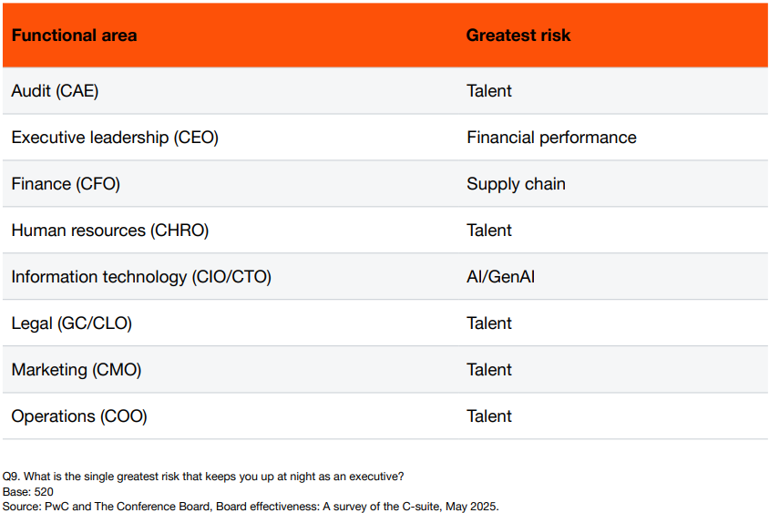Image resolution: width=769 pixels, height=513 pixels.
Task: Select Information technology (CIO/CTO) cell
Action: (141, 277)
